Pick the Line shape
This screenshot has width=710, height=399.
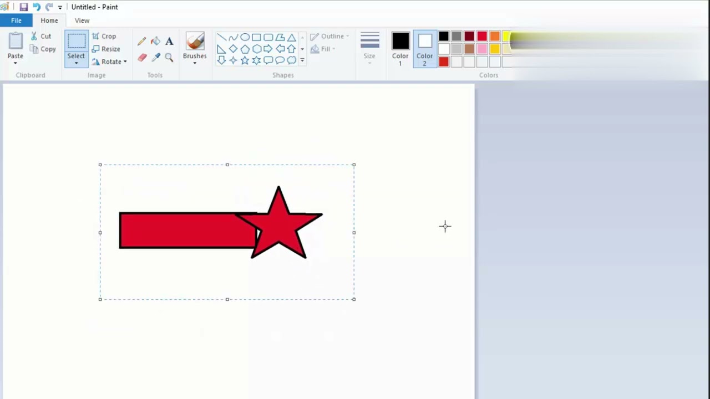221,37
